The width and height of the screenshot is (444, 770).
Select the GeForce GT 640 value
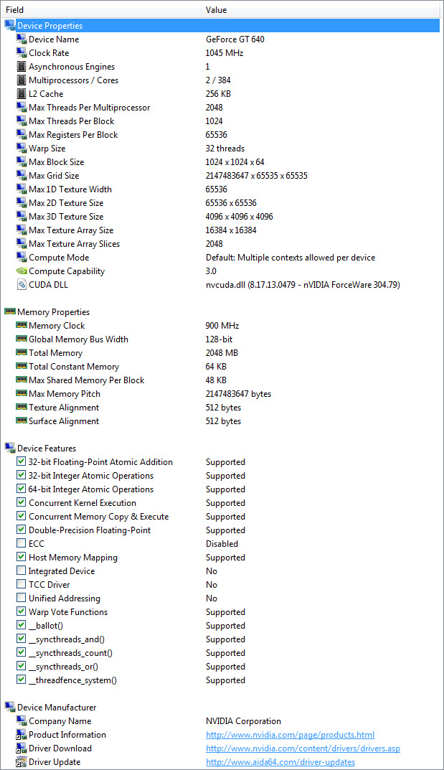235,39
